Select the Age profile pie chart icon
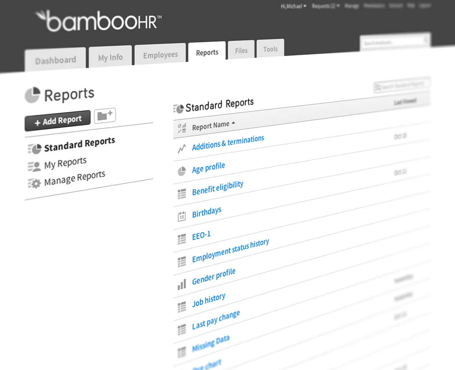The height and width of the screenshot is (370, 455). (x=181, y=171)
